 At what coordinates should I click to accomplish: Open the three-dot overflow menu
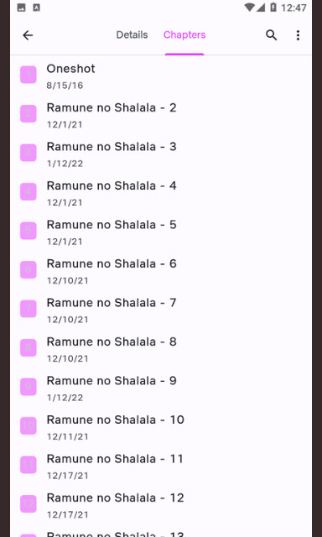pos(298,35)
